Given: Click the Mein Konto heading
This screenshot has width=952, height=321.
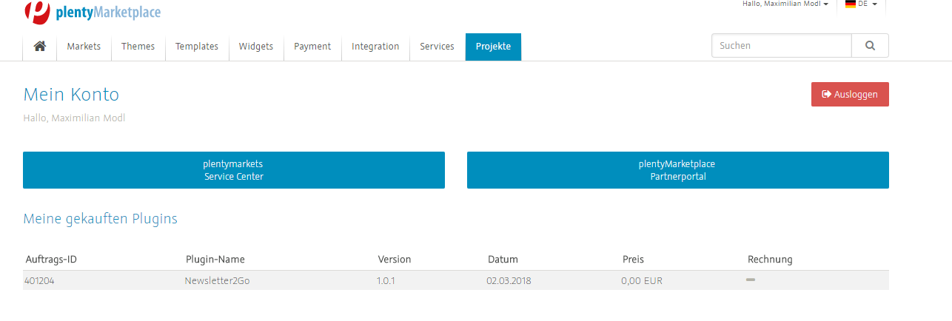Looking at the screenshot, I should (x=71, y=95).
